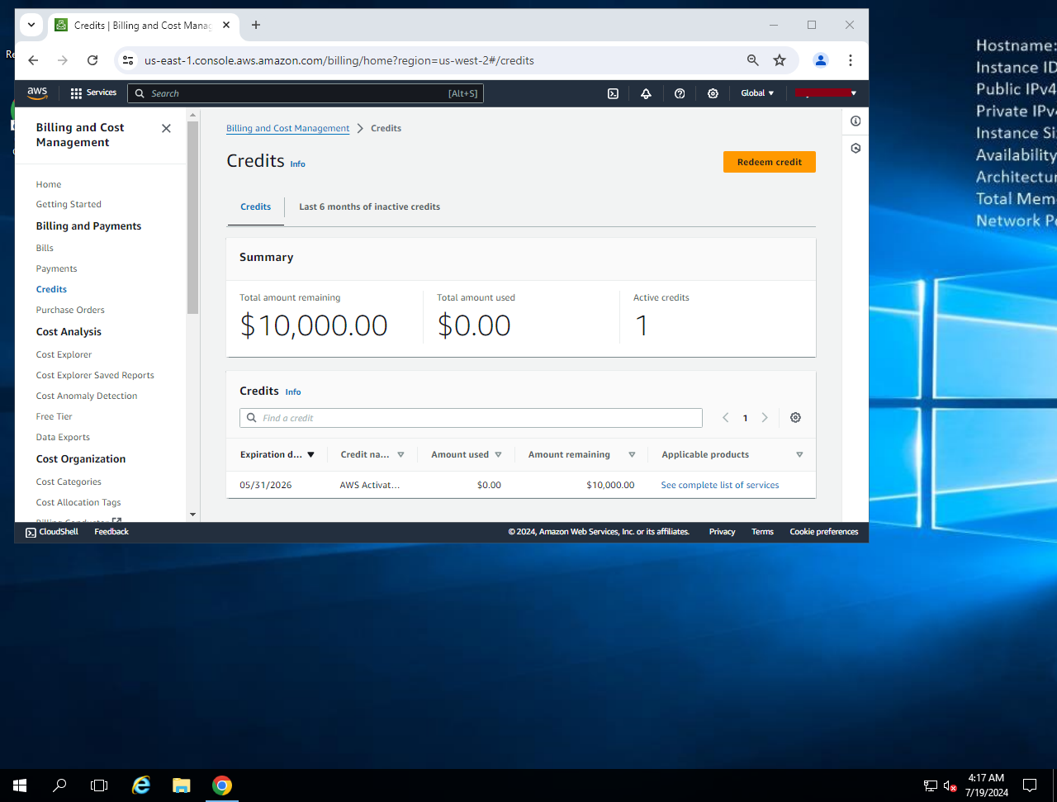The image size is (1057, 802).
Task: Switch to Last 6 months of inactive credits tab
Action: point(369,206)
